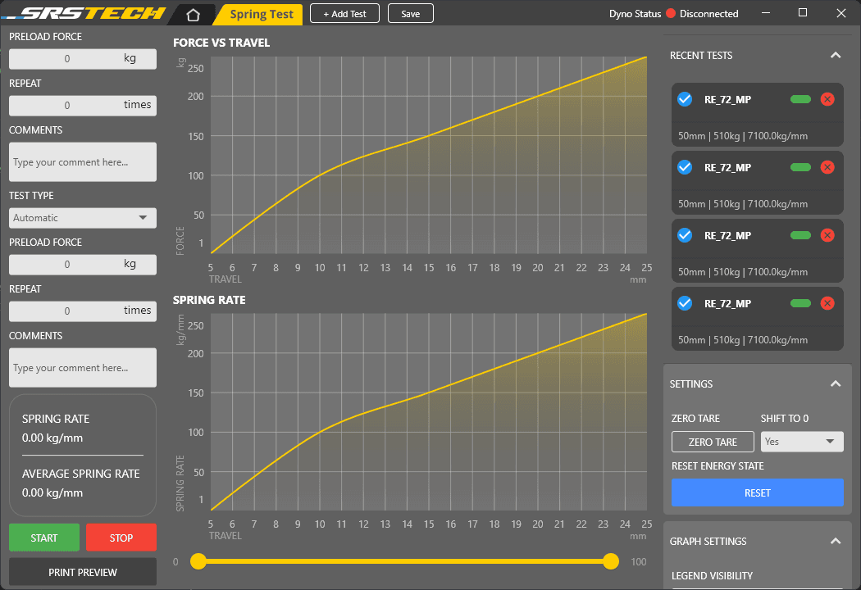This screenshot has width=861, height=590.
Task: Click red delete icon on third test
Action: click(827, 235)
